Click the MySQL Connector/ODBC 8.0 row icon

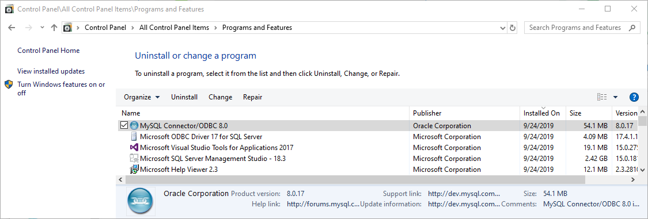[134, 125]
